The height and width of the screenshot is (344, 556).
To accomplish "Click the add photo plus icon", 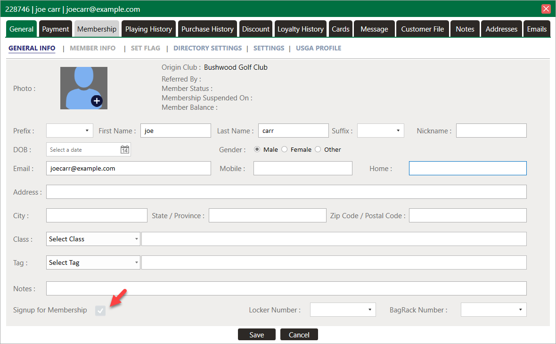I will (x=97, y=101).
